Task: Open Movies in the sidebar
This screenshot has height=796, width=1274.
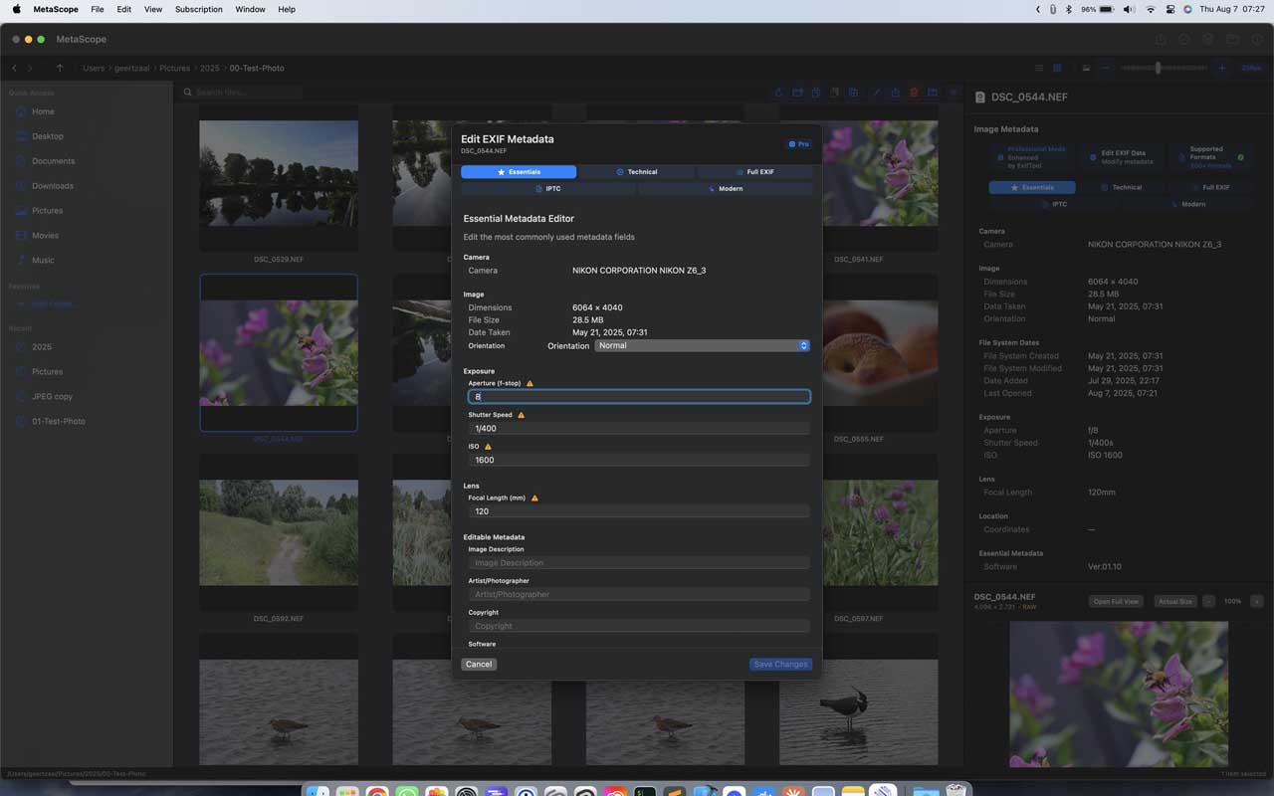Action: 45,236
